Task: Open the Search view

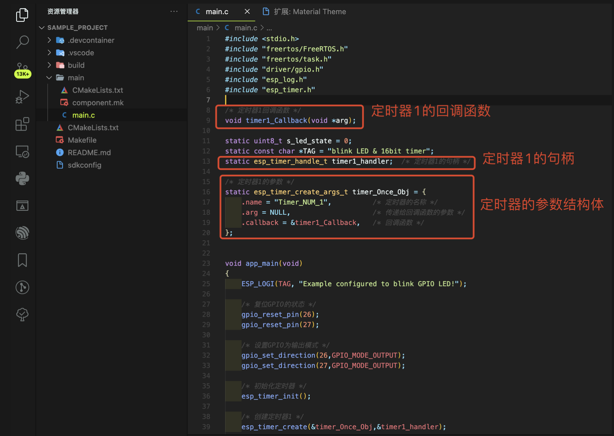Action: click(x=22, y=42)
